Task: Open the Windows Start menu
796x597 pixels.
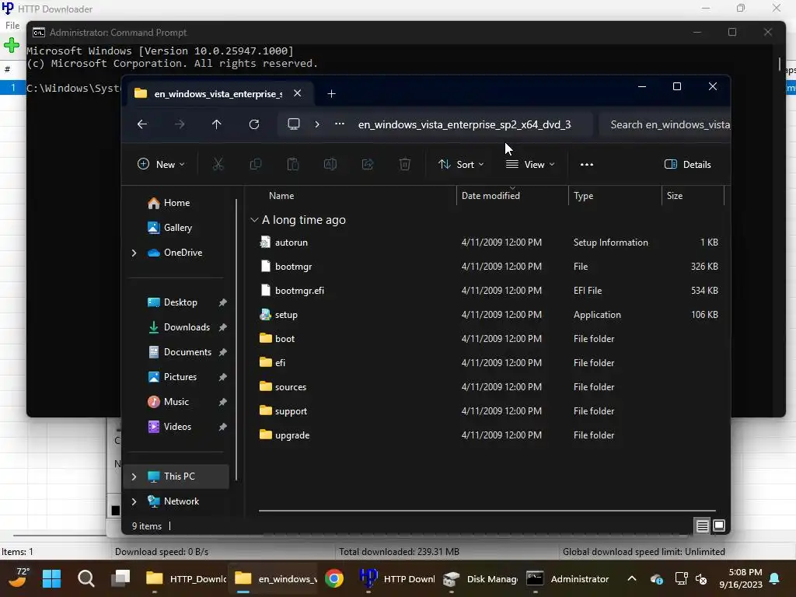Action: pos(51,578)
